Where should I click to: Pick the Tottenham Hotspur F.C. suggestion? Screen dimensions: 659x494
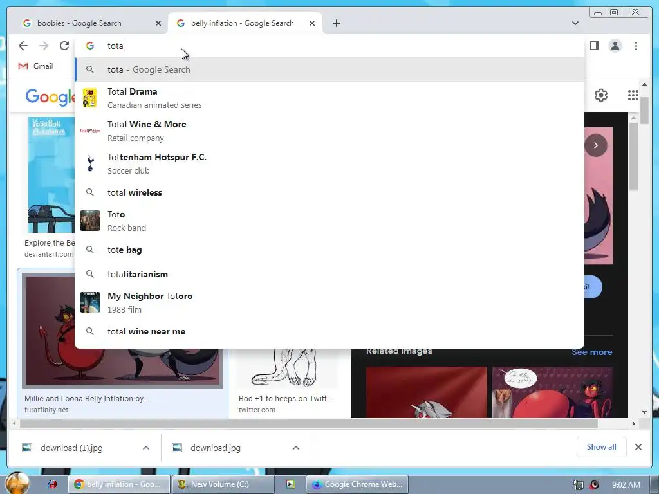(329, 164)
